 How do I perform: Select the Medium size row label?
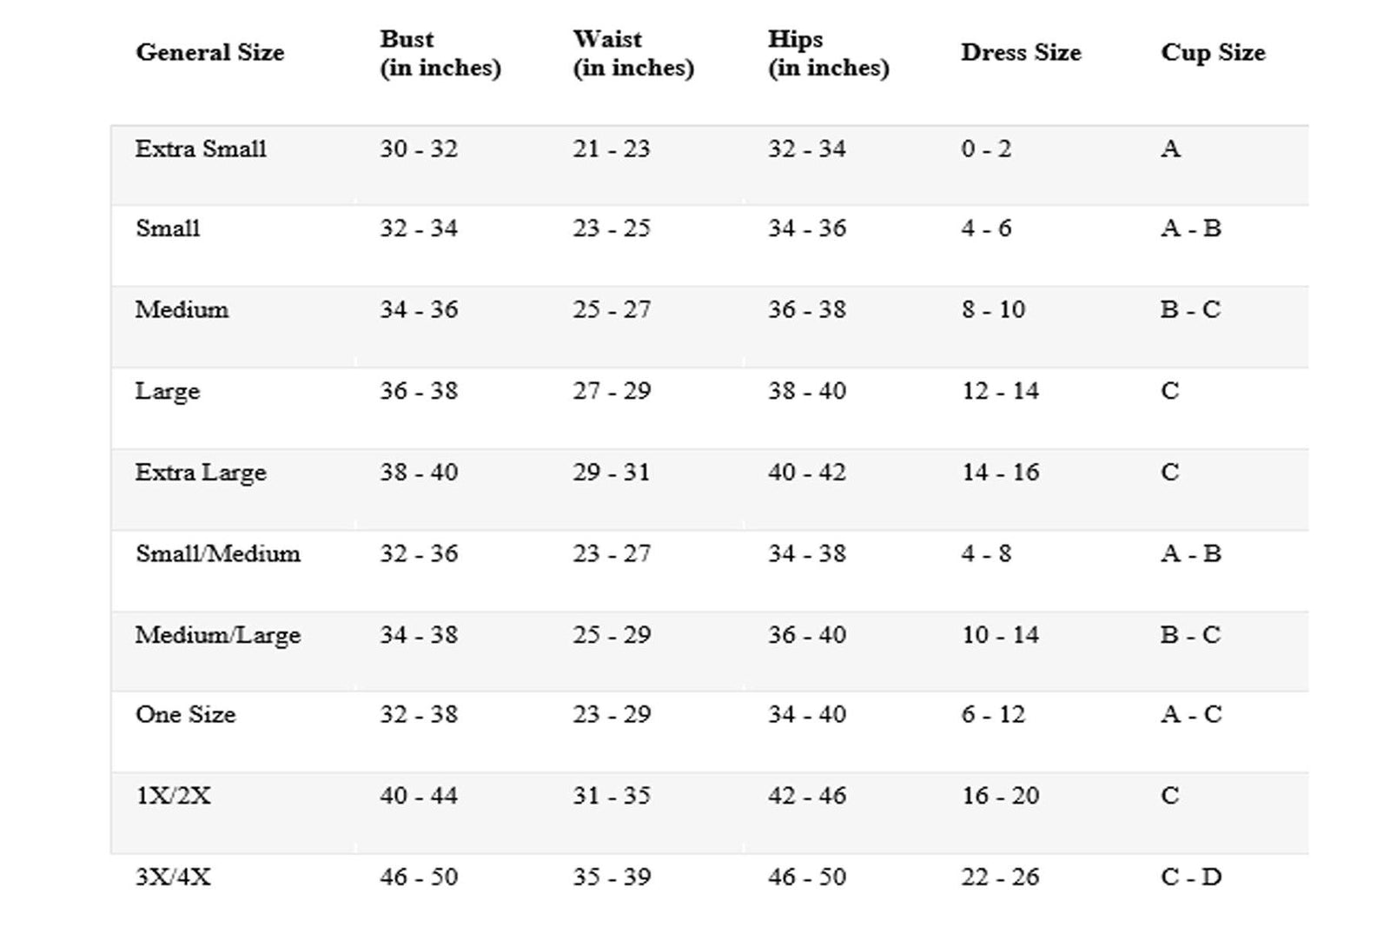tap(182, 310)
